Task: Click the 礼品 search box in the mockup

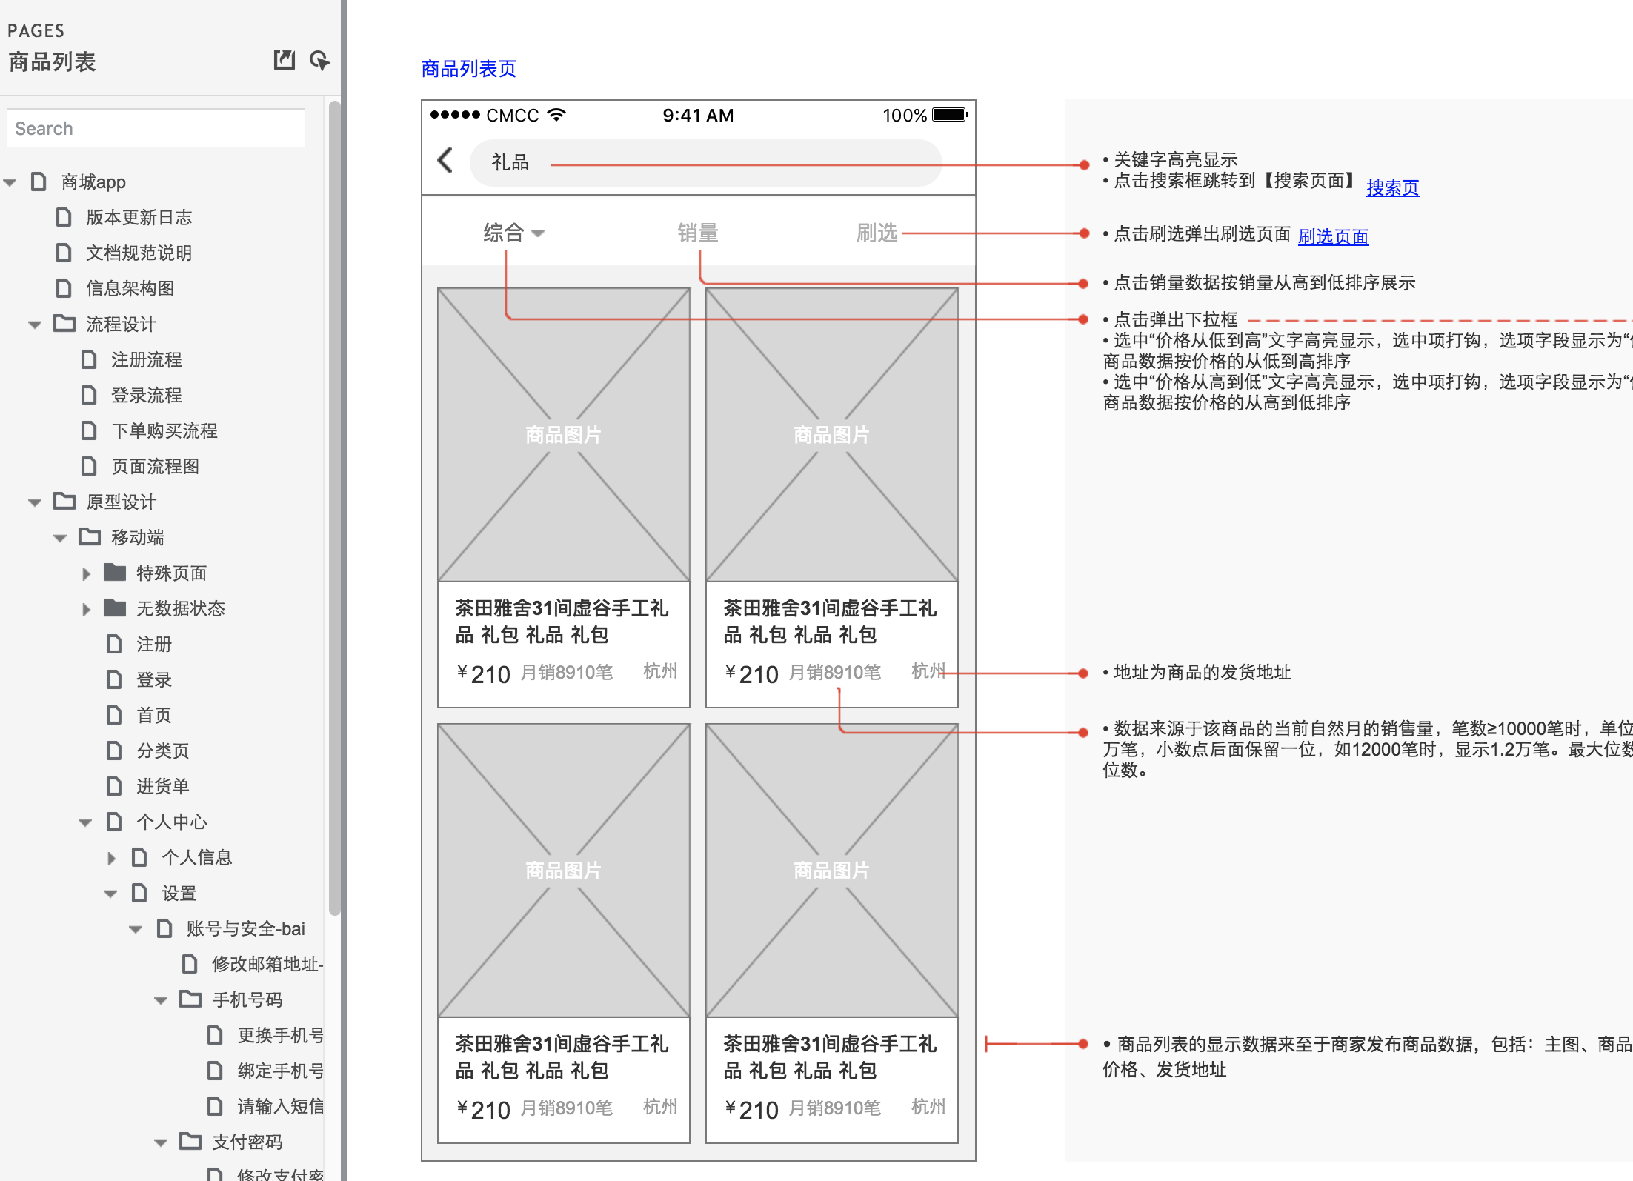Action: [705, 162]
